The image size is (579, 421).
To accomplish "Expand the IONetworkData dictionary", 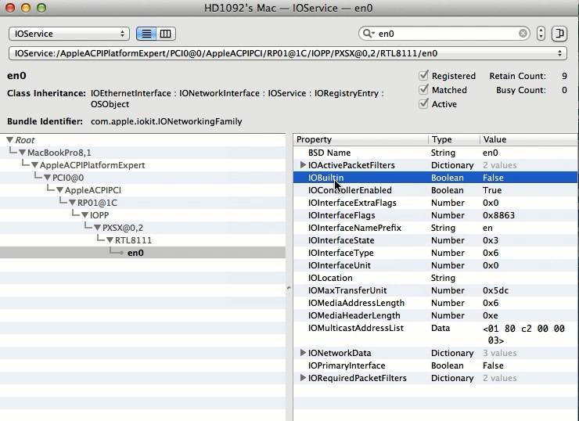I will pos(303,353).
